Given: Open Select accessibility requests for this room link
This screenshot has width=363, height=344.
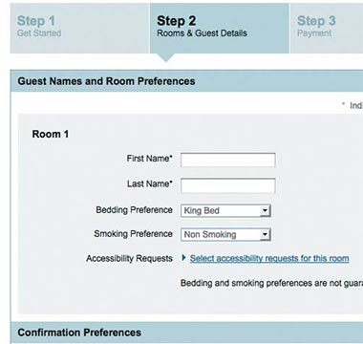Looking at the screenshot, I should [x=269, y=258].
